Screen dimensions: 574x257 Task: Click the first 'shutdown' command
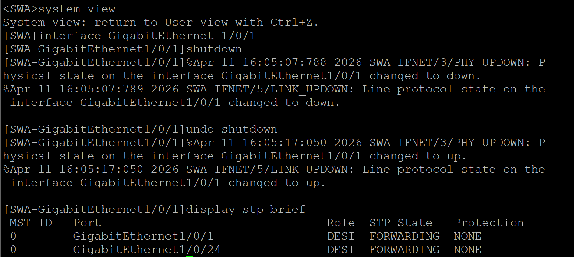[214, 49]
